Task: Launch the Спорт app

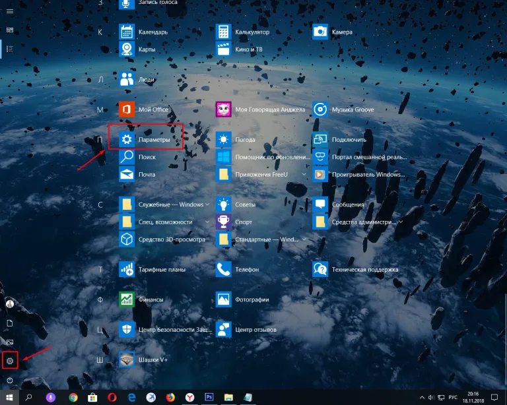Action: (234, 222)
